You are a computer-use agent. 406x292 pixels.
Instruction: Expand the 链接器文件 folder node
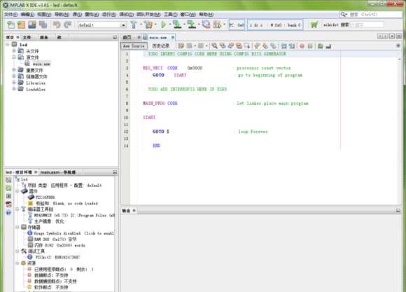14,76
